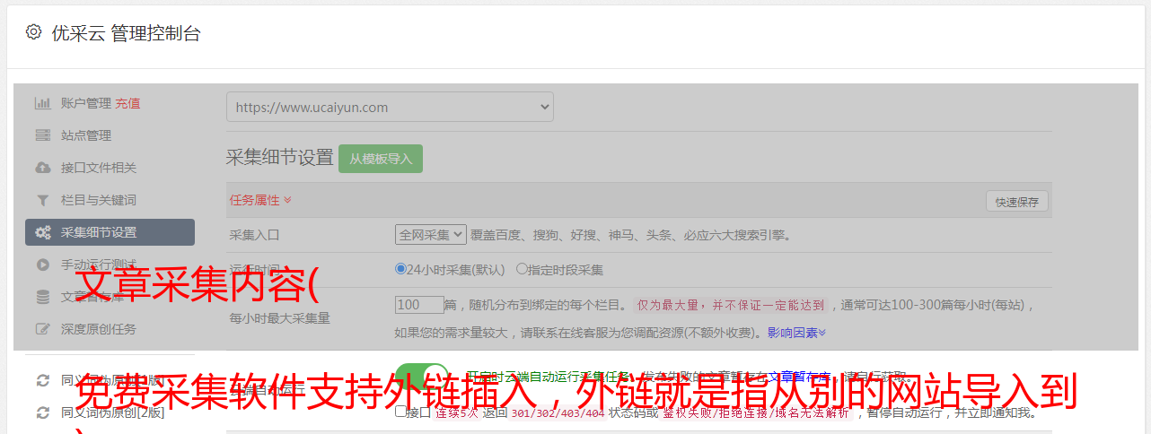The width and height of the screenshot is (1151, 434).
Task: Check the 接口 checkbox
Action: click(x=400, y=412)
